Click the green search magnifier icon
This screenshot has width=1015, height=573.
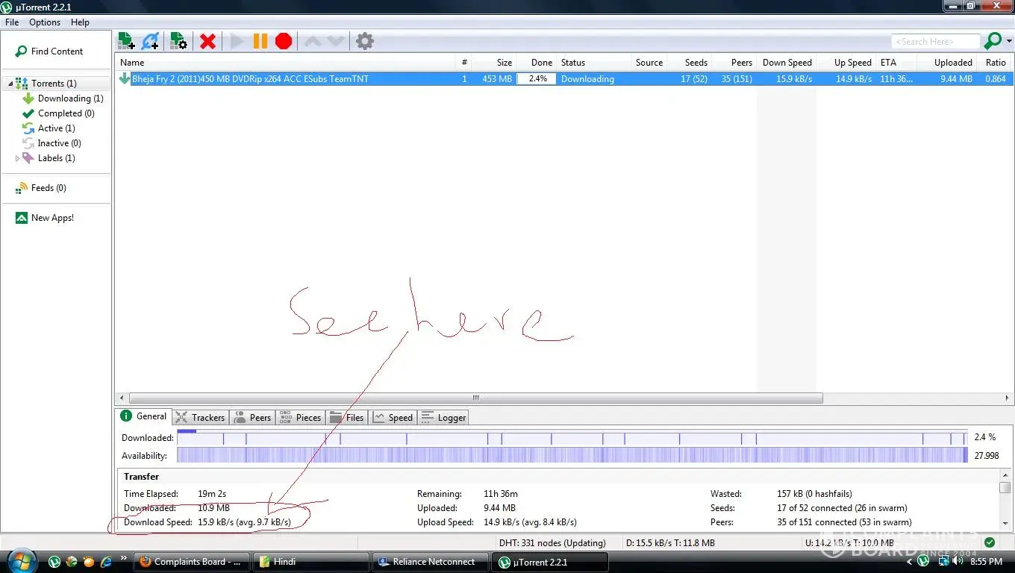993,41
